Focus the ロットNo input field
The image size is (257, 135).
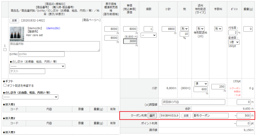tap(41, 54)
